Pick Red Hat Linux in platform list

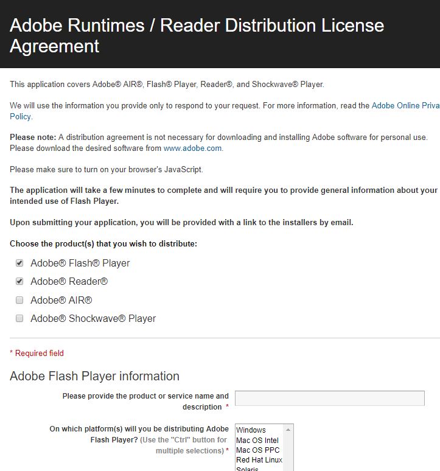click(259, 460)
